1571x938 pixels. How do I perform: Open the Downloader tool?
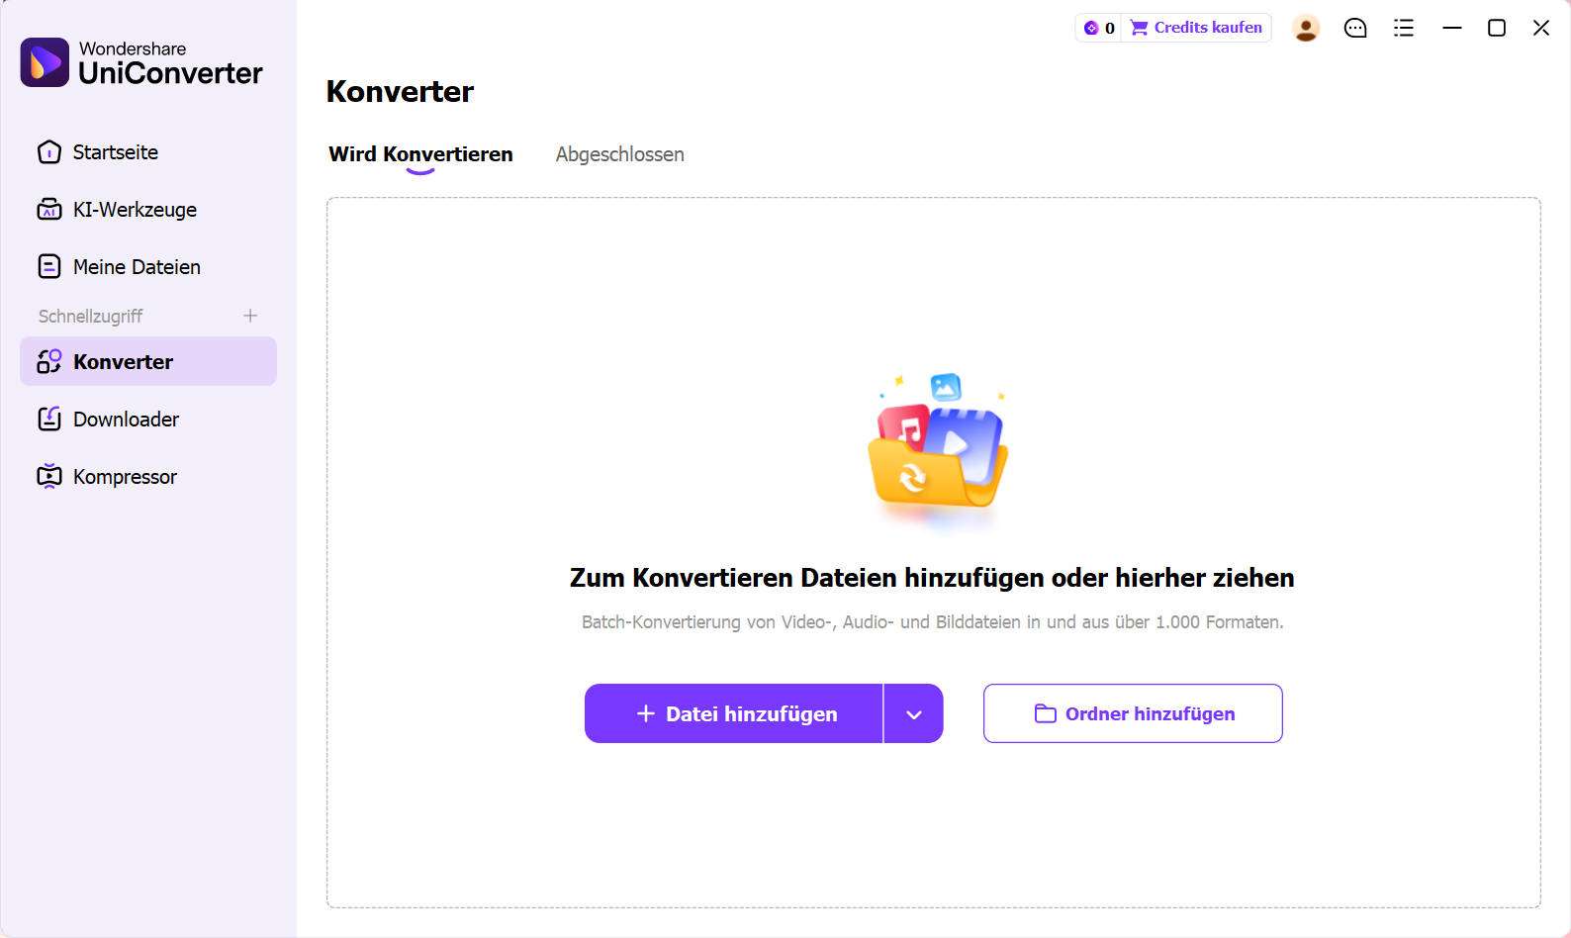(x=147, y=420)
